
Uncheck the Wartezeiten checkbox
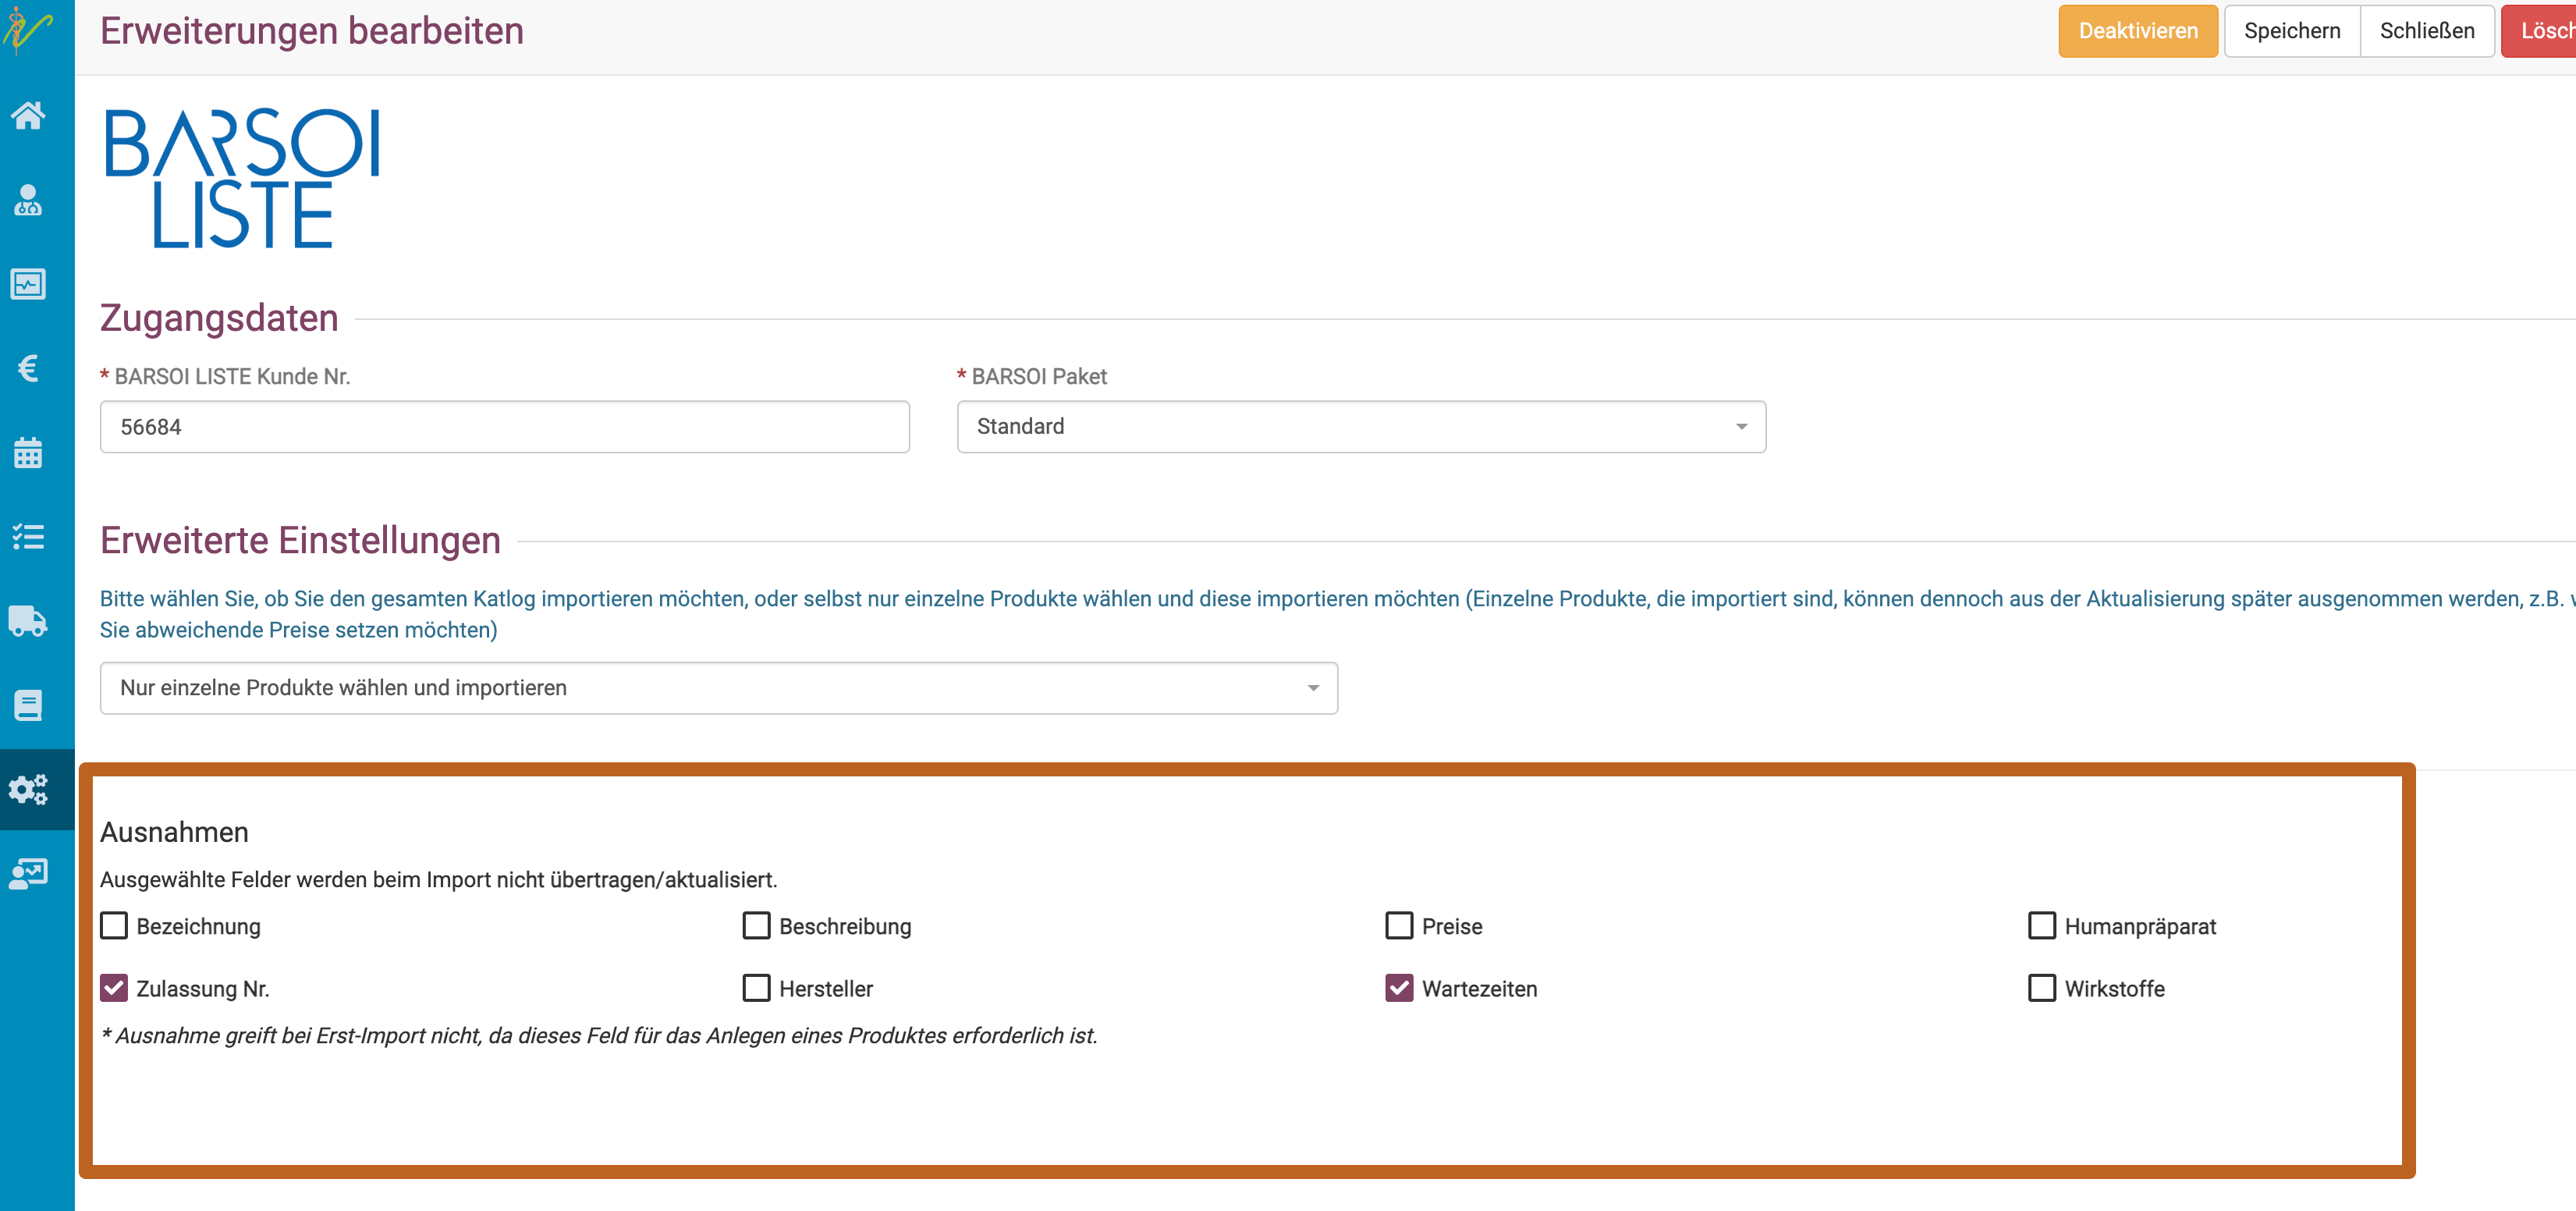[x=1399, y=988]
